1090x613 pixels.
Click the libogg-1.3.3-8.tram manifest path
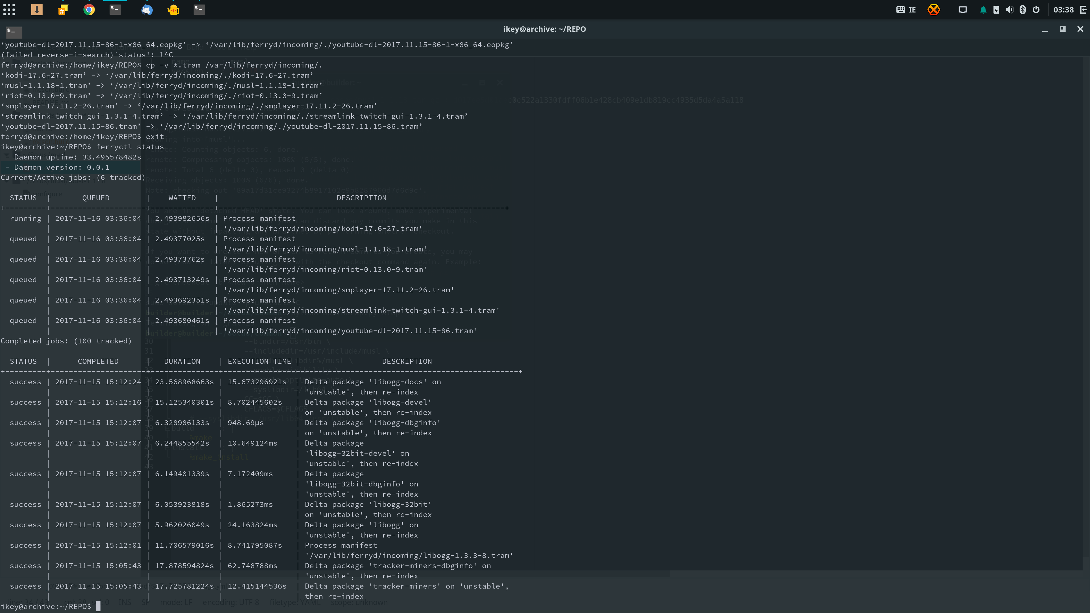click(409, 555)
